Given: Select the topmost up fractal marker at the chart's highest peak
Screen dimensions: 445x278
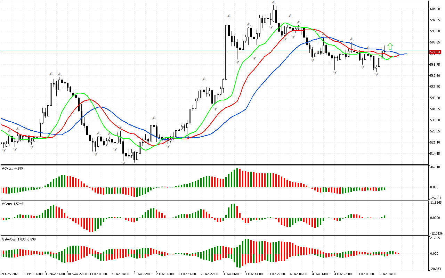Looking at the screenshot, I should pyautogui.click(x=274, y=3).
